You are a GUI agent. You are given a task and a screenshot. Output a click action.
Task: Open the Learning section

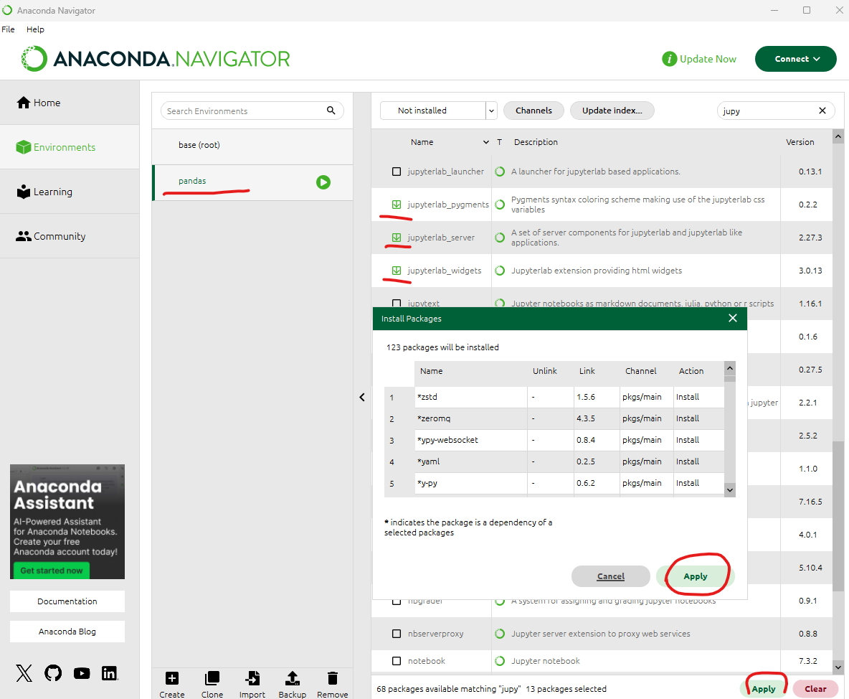70,192
